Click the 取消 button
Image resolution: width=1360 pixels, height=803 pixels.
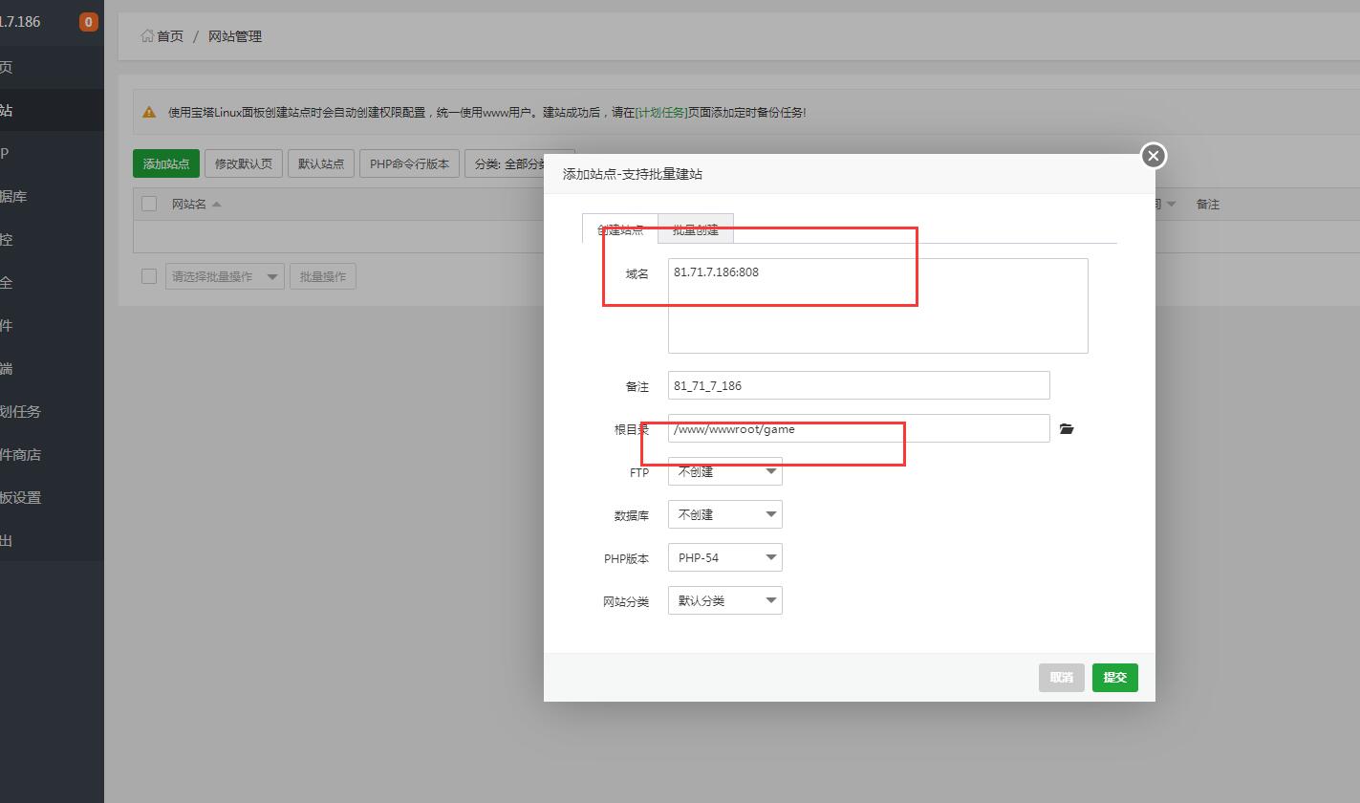tap(1061, 678)
